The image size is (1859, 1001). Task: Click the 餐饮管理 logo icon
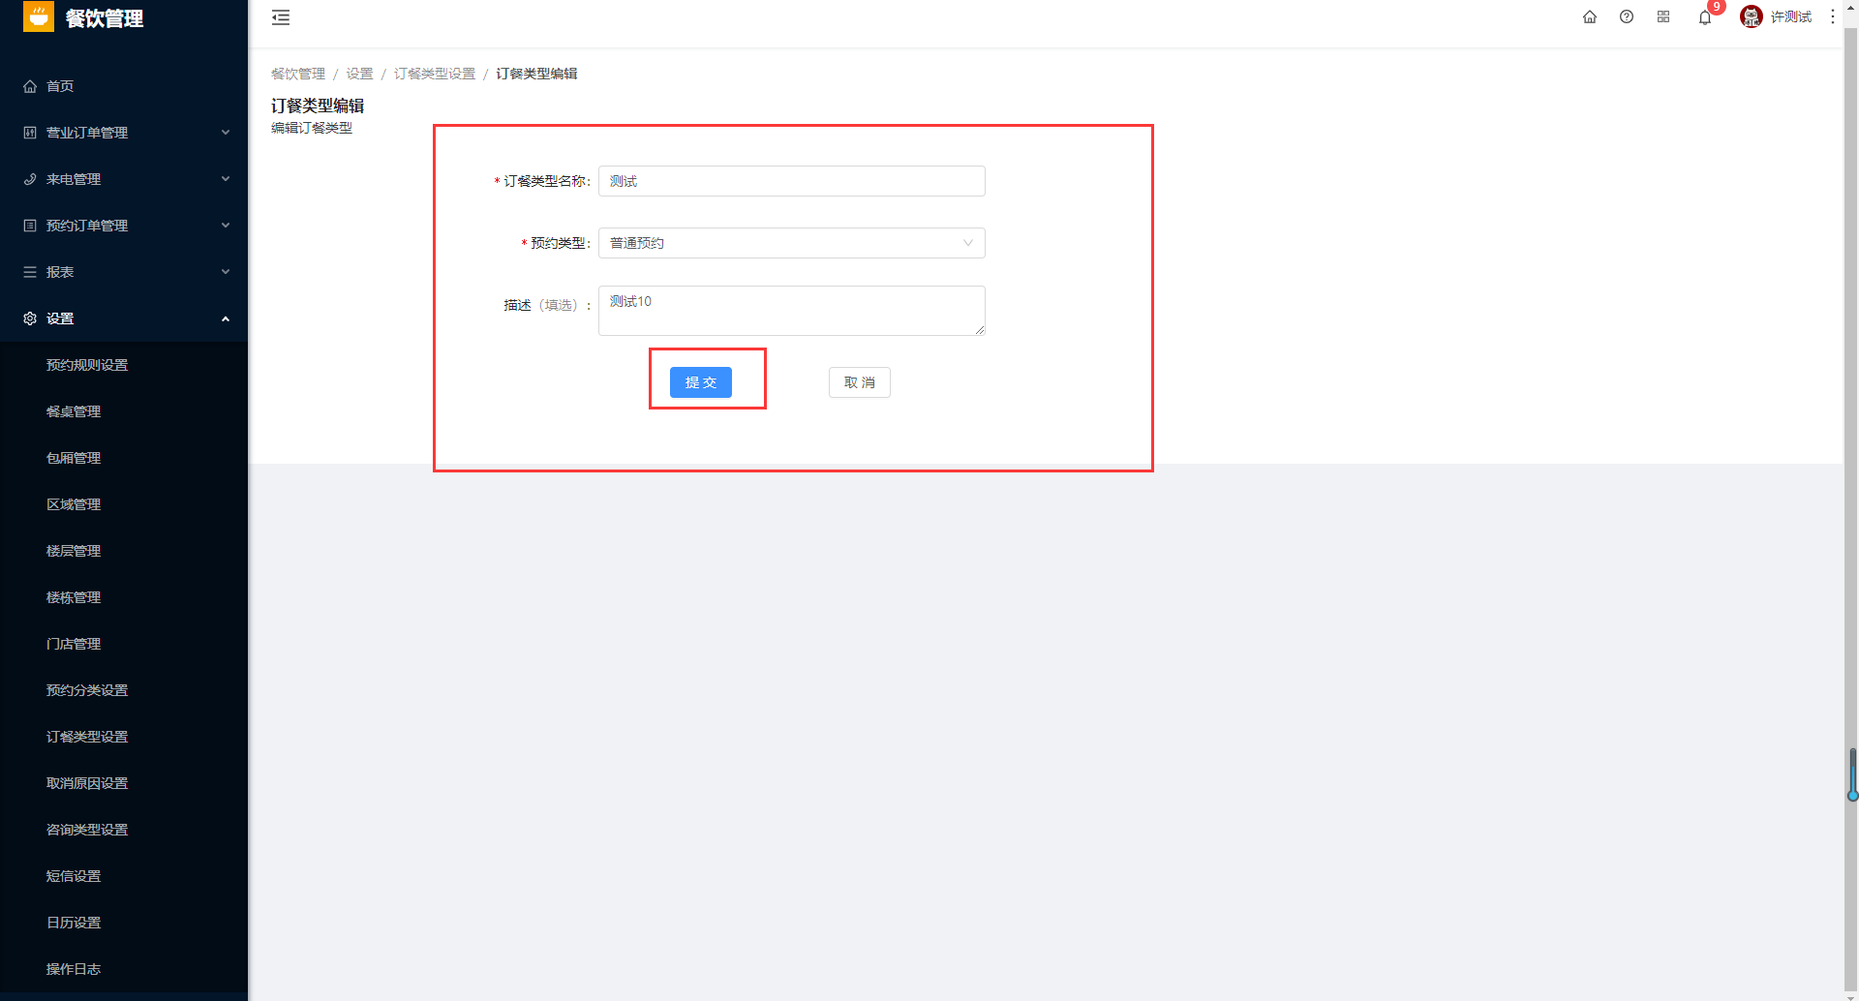39,17
